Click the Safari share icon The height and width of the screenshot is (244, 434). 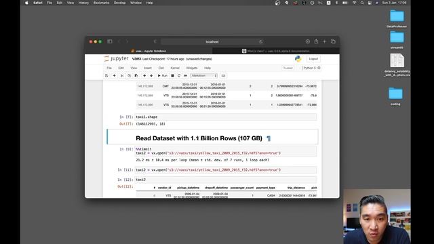tap(316, 41)
